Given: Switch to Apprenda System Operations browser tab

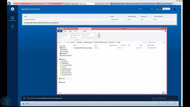Looking at the screenshot, I should pyautogui.click(x=72, y=4).
